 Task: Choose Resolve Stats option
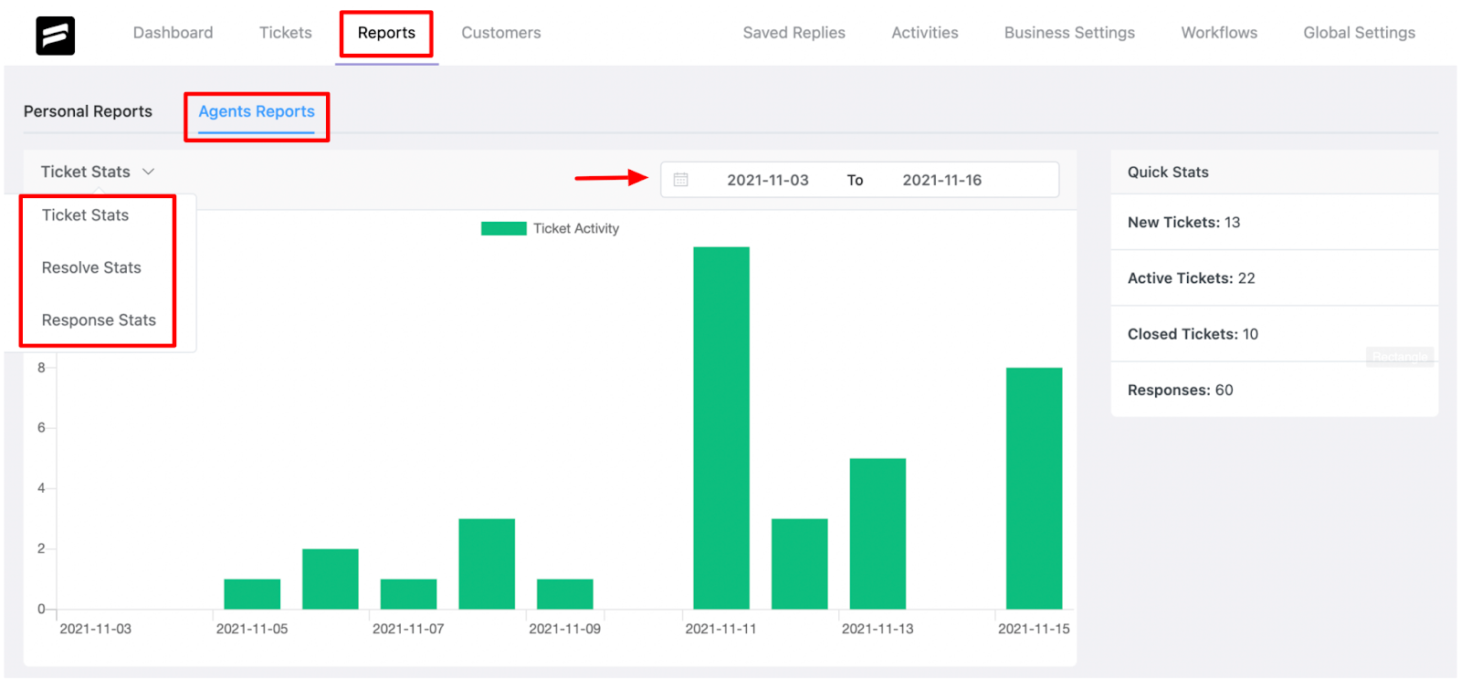click(x=91, y=267)
